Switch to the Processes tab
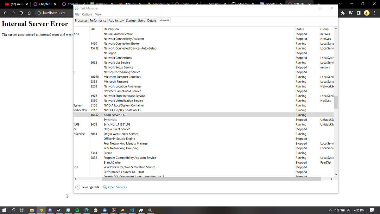The image size is (380, 214). (81, 20)
